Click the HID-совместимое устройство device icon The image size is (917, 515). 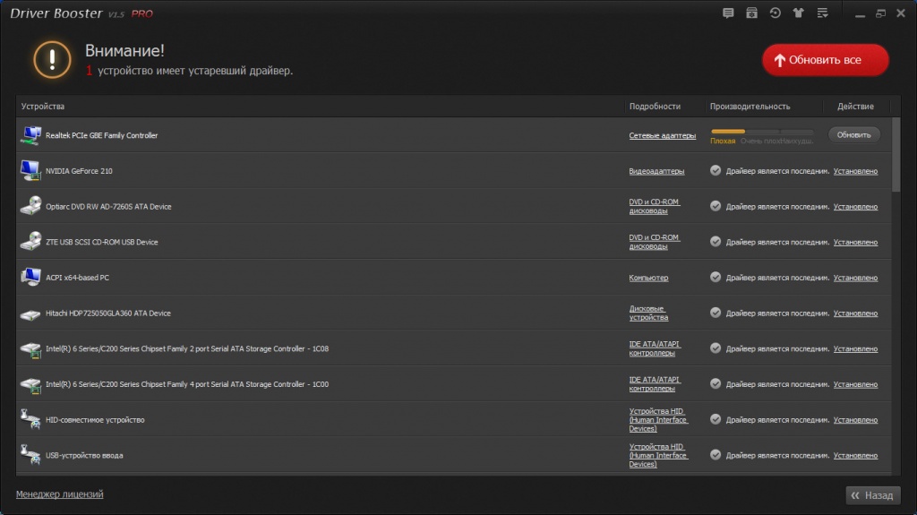click(x=30, y=419)
